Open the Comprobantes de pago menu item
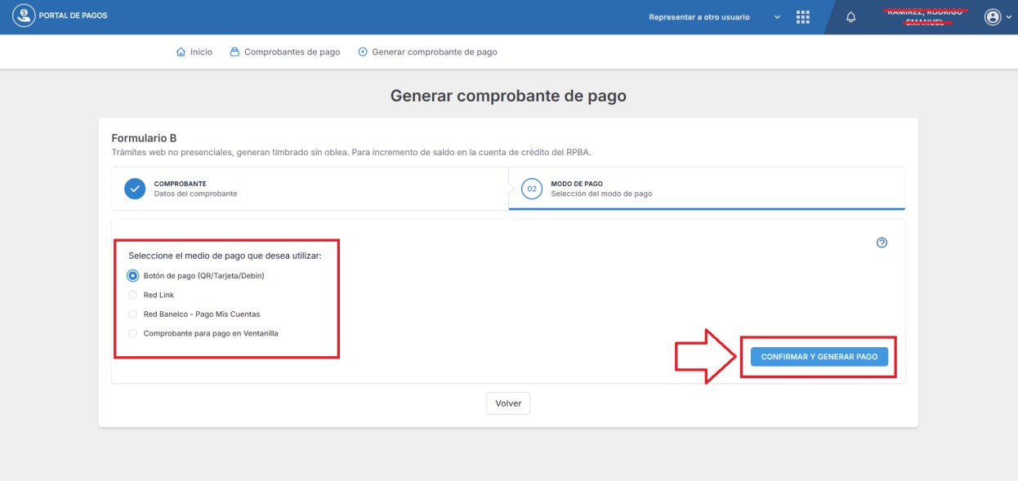1018x481 pixels. (292, 52)
